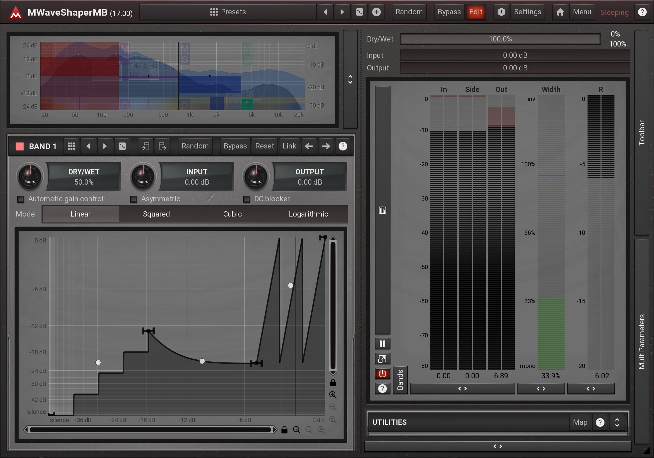Switch to Cubic mode
Image resolution: width=654 pixels, height=458 pixels.
232,214
